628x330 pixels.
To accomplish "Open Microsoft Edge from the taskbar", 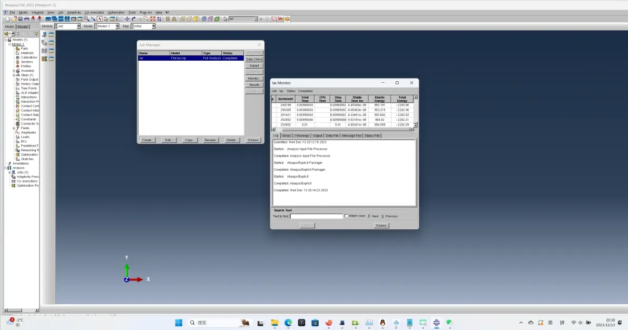I will [x=288, y=323].
